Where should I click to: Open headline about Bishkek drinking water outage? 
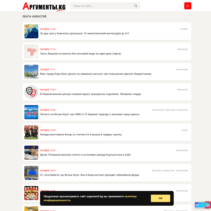[81, 53]
